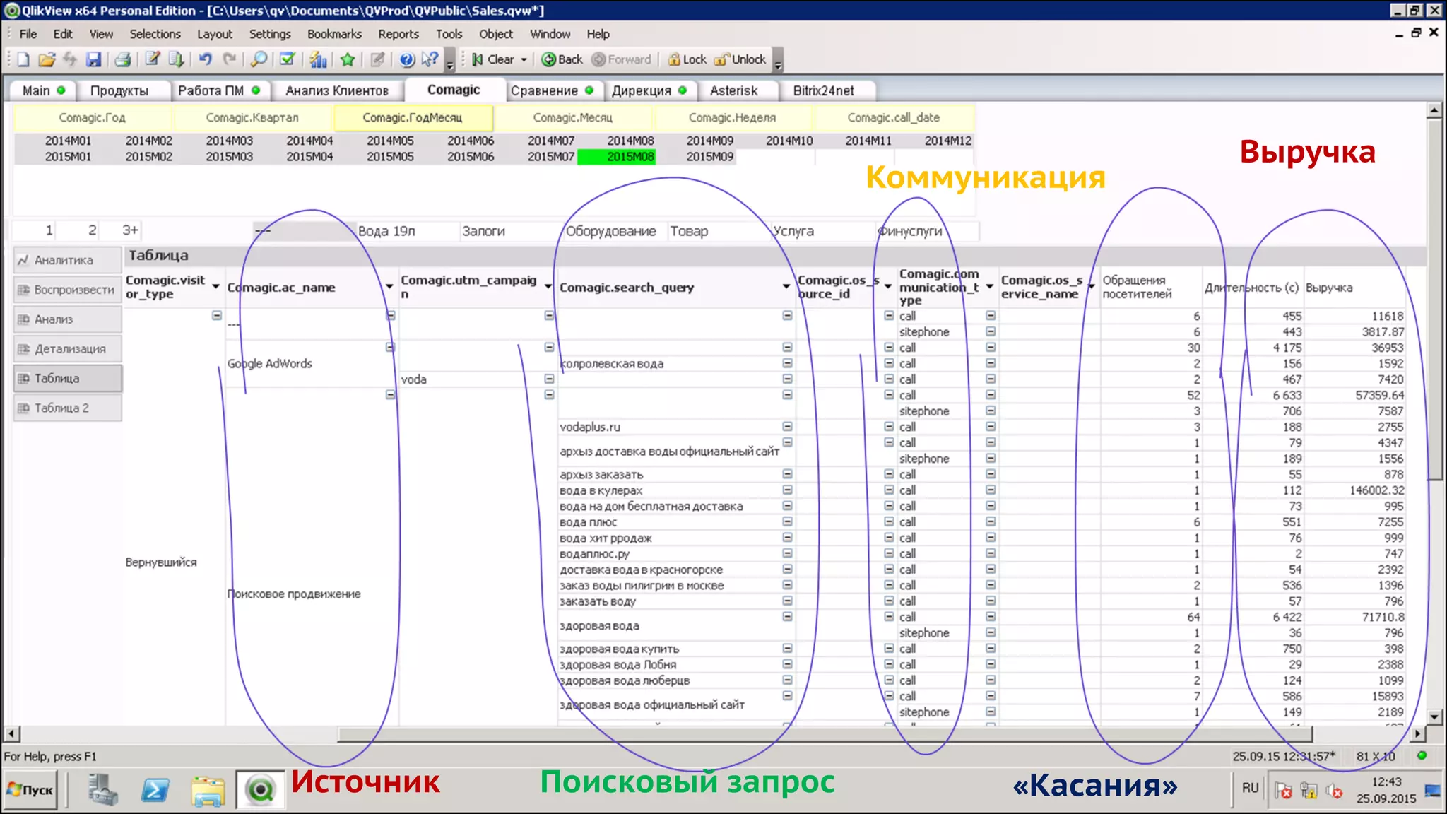The width and height of the screenshot is (1447, 814).
Task: Open the Selections menu
Action: coord(155,34)
